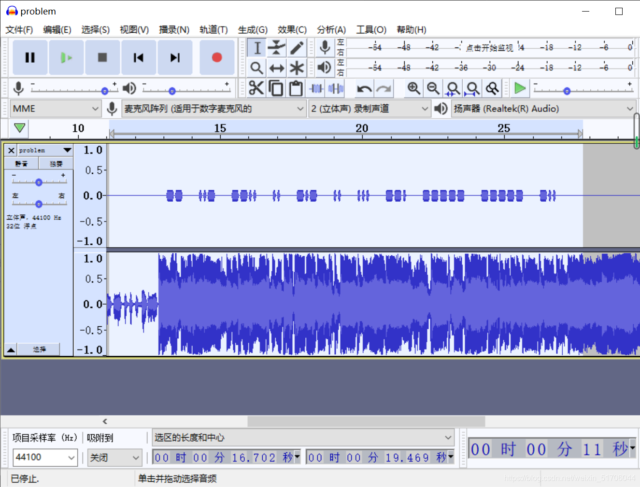Viewport: 640px width, 487px height.
Task: Click the track Select button
Action: pyautogui.click(x=39, y=349)
